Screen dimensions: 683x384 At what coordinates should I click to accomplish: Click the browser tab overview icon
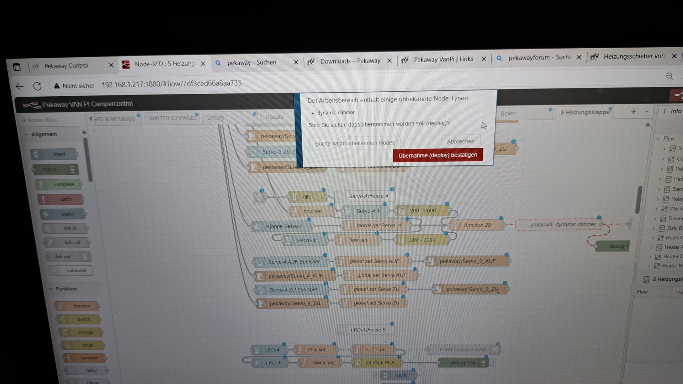tap(17, 67)
